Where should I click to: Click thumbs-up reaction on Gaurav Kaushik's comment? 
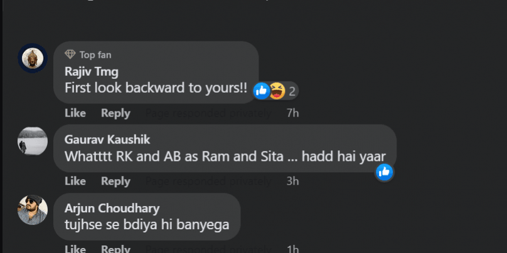(x=385, y=172)
